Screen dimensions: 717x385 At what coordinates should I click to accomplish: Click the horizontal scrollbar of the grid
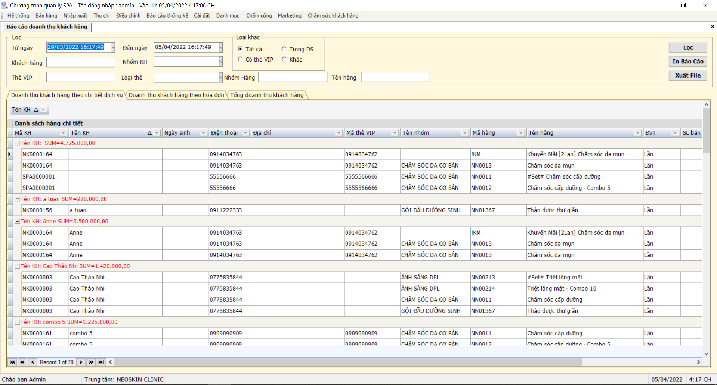[347, 362]
